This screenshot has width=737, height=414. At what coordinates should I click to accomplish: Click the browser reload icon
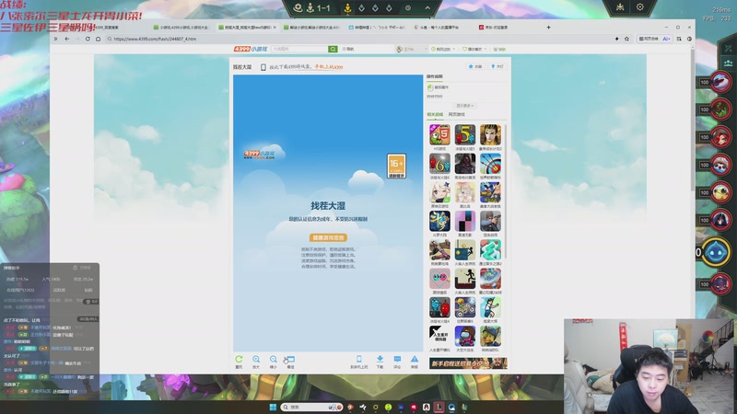(88, 39)
